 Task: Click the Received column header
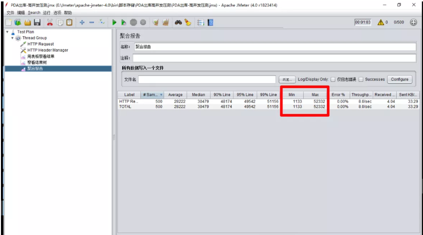click(385, 95)
